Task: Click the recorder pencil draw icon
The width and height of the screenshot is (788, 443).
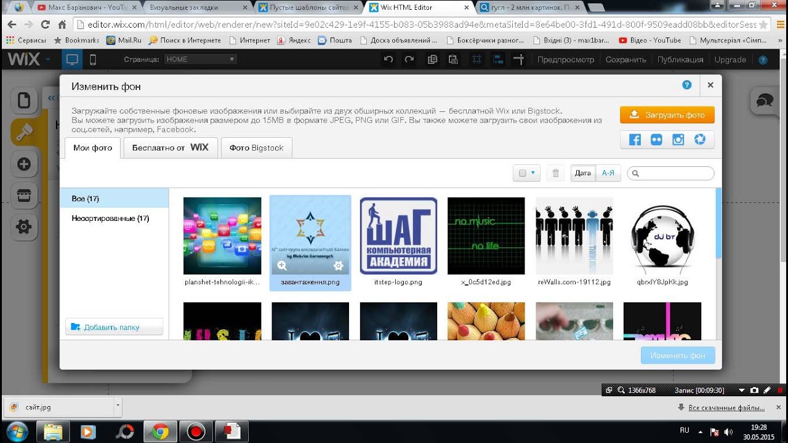Action: [767, 390]
